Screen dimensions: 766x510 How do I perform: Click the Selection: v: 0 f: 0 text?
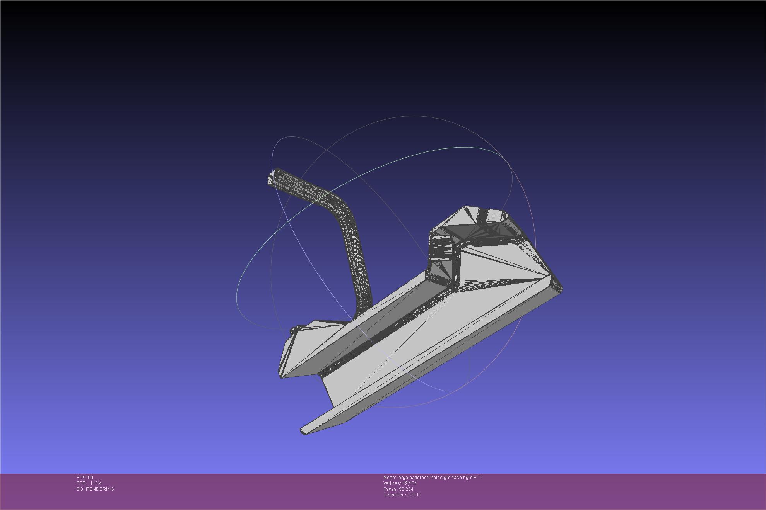coord(401,495)
